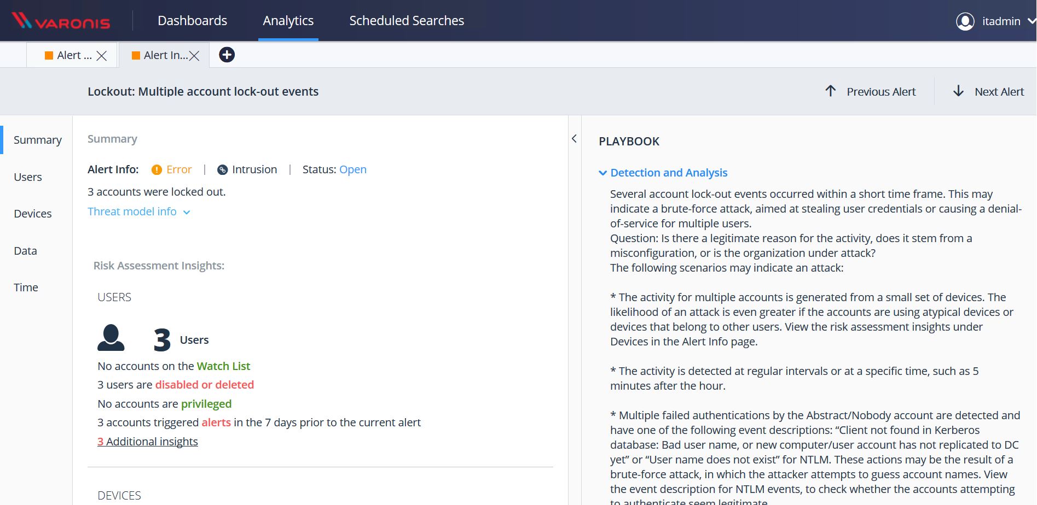Open the Dashboards menu
1037x505 pixels.
(x=192, y=21)
